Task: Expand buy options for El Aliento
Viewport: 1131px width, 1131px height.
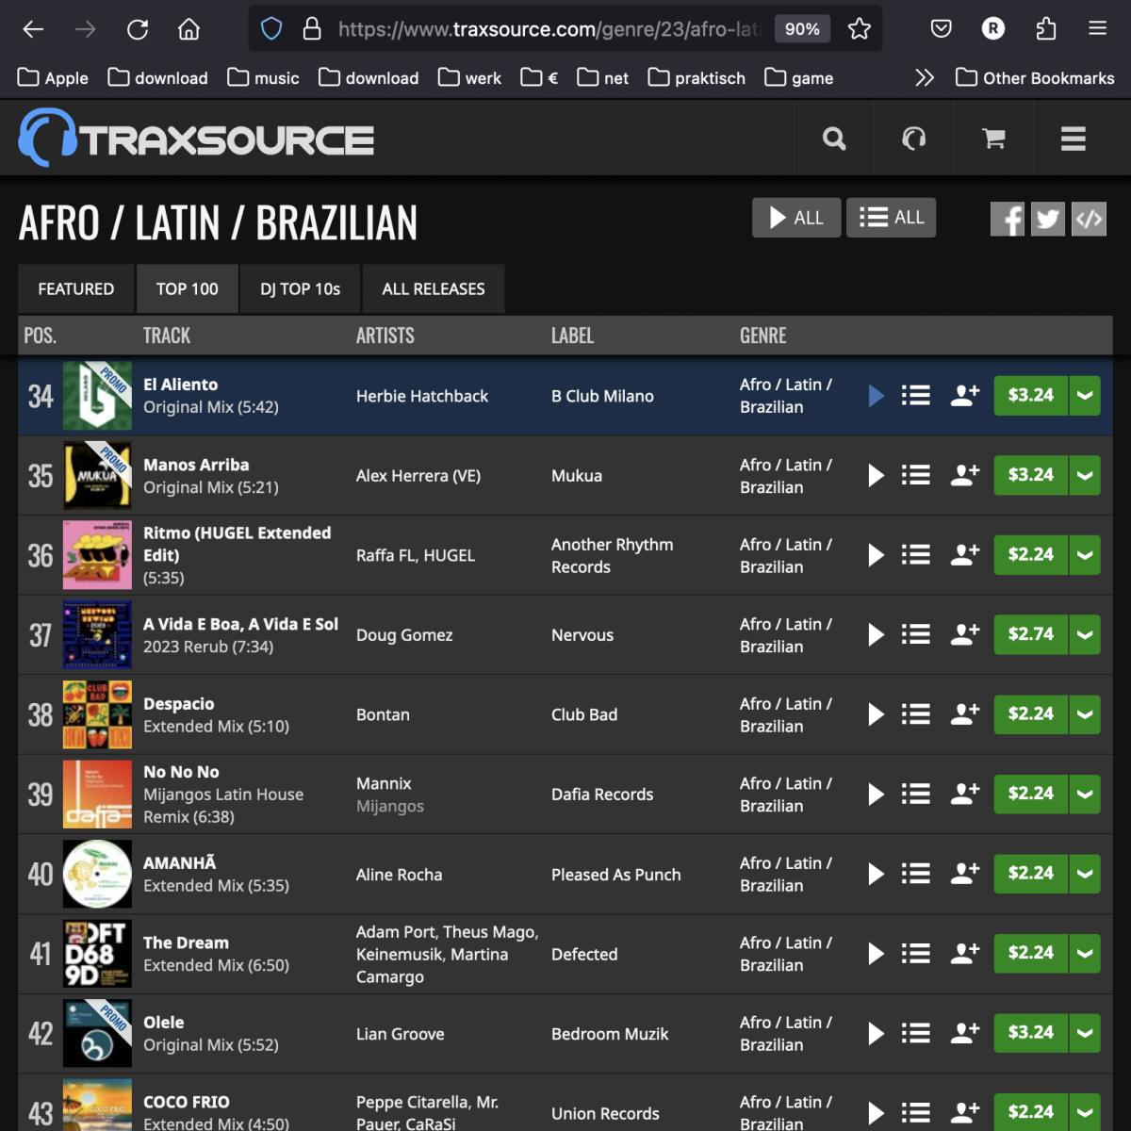Action: pyautogui.click(x=1085, y=396)
